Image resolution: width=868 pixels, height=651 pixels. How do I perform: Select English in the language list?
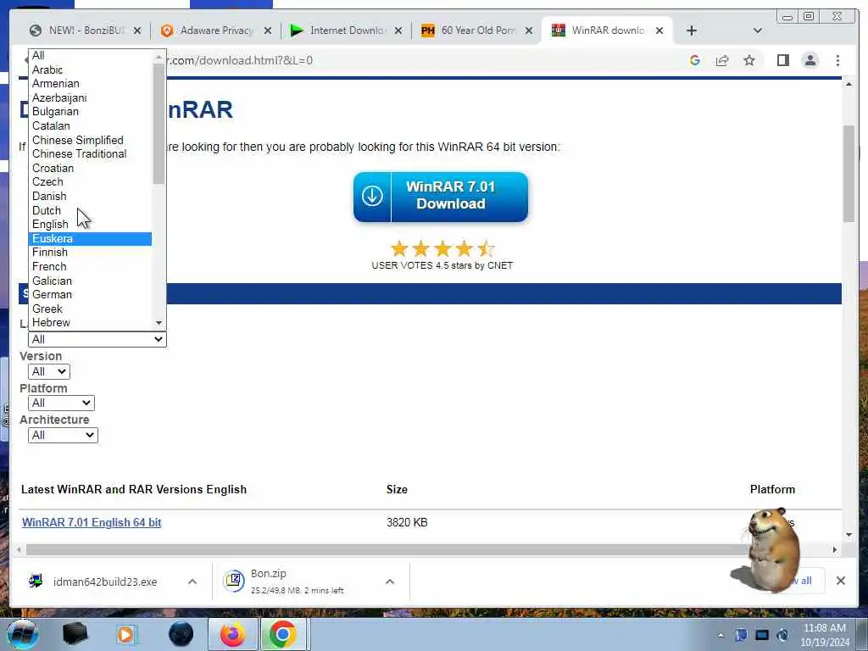coord(90,224)
